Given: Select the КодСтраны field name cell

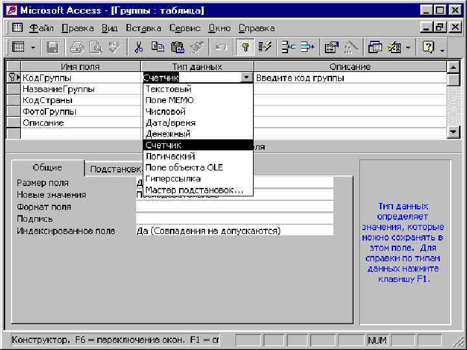Looking at the screenshot, I should (80, 100).
